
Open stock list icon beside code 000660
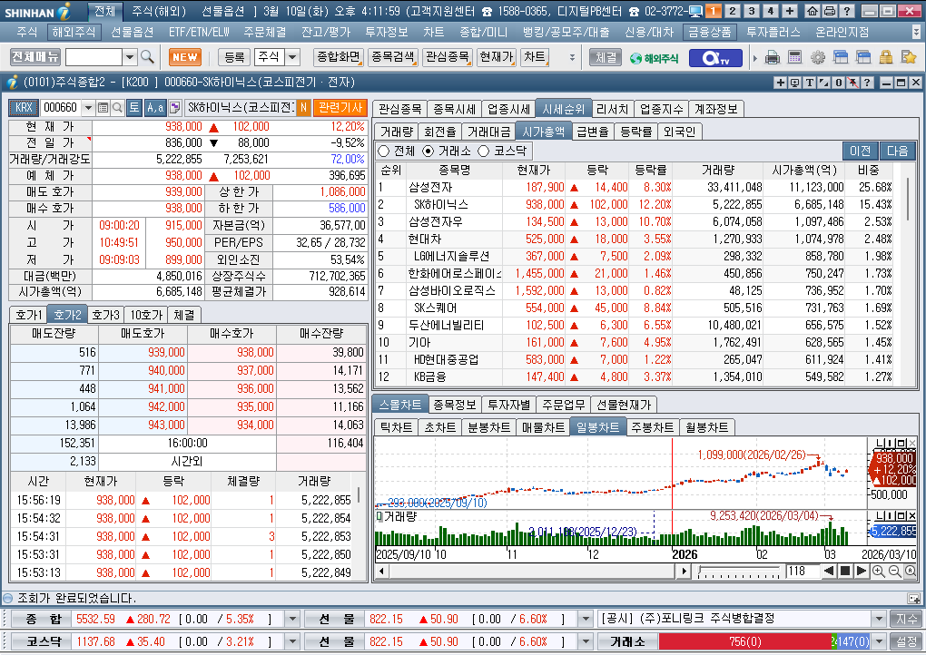pyautogui.click(x=103, y=107)
